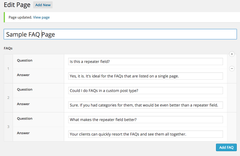This screenshot has height=156, width=240.
Task: Click the Answer label in row 3
Action: click(x=23, y=133)
